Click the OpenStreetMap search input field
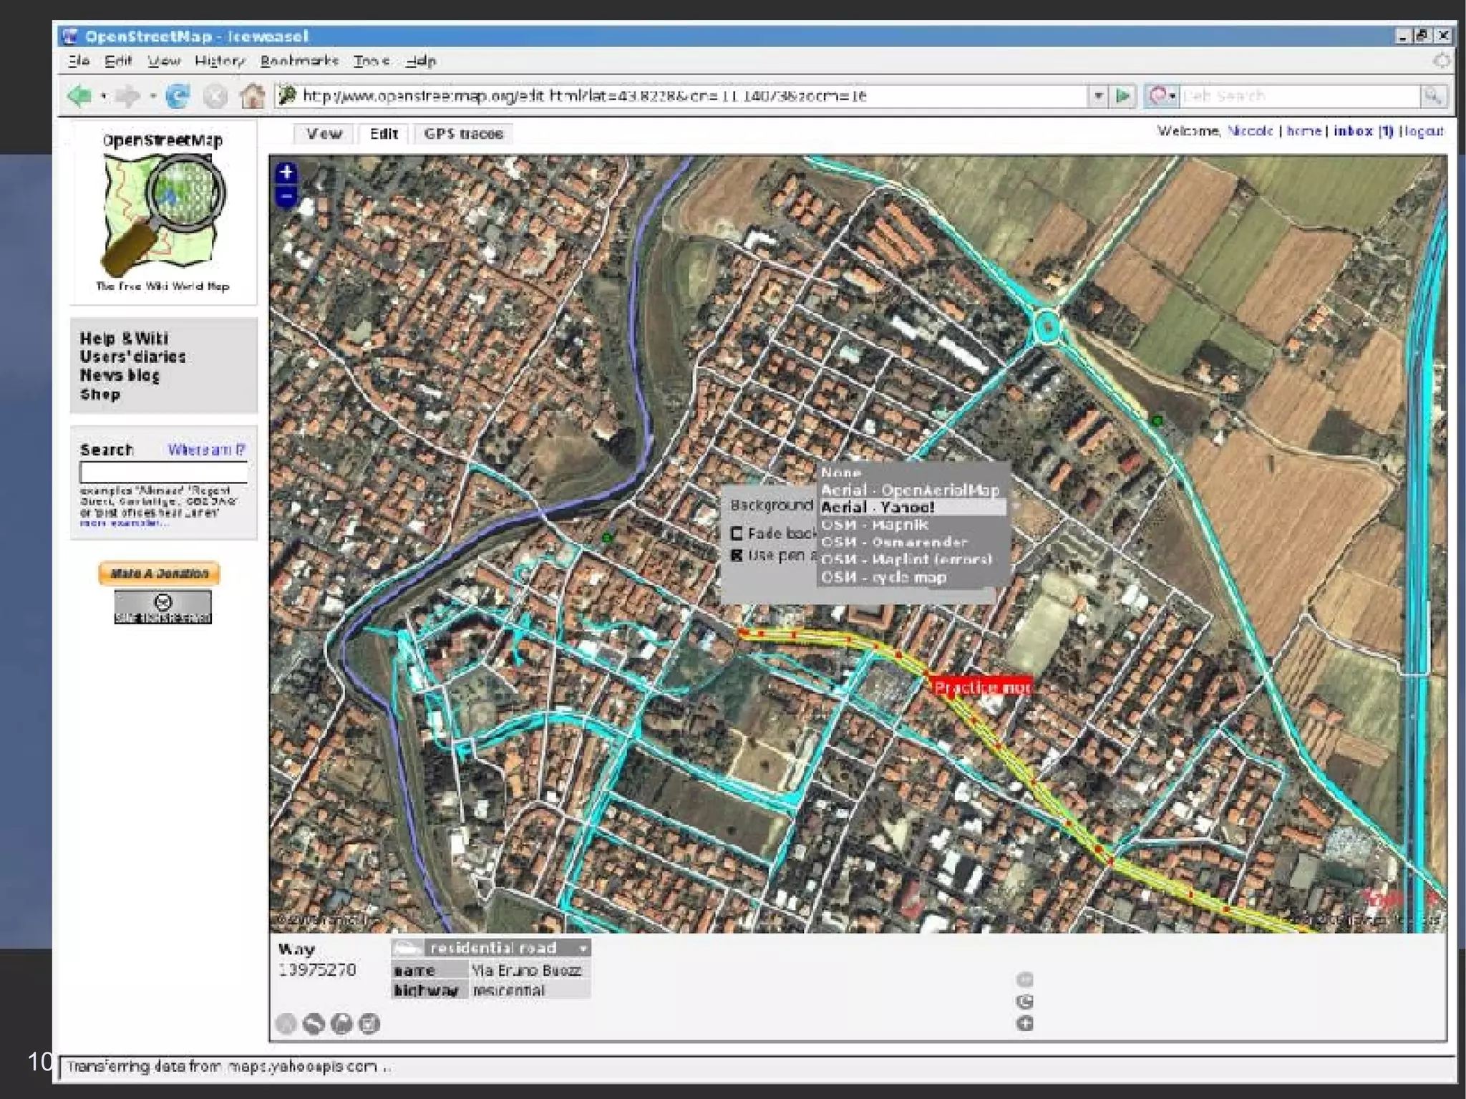This screenshot has height=1099, width=1466. pyautogui.click(x=163, y=473)
